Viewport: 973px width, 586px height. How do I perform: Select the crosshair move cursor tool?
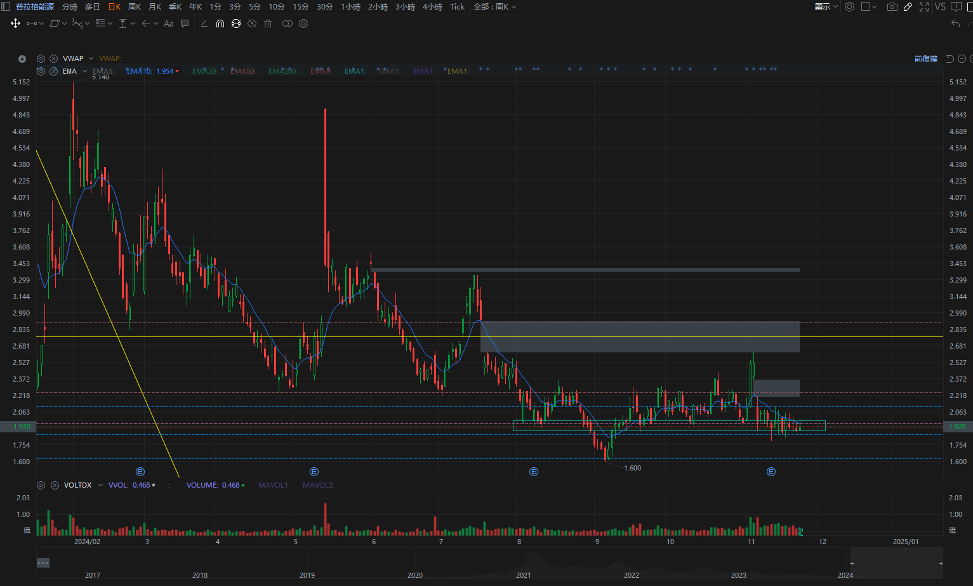[15, 23]
